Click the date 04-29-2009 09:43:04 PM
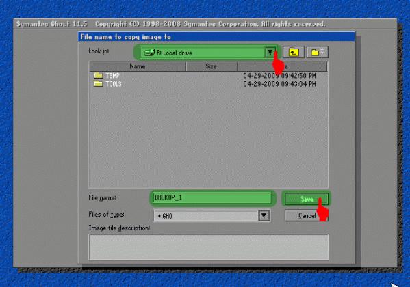Image resolution: width=410 pixels, height=287 pixels. click(279, 84)
